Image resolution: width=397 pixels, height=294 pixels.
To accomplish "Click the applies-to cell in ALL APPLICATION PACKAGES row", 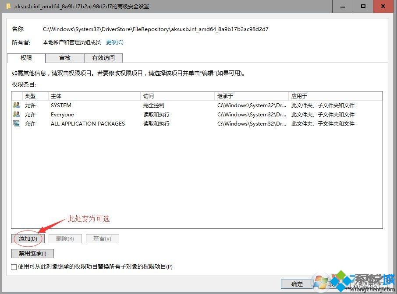I will tap(323, 124).
